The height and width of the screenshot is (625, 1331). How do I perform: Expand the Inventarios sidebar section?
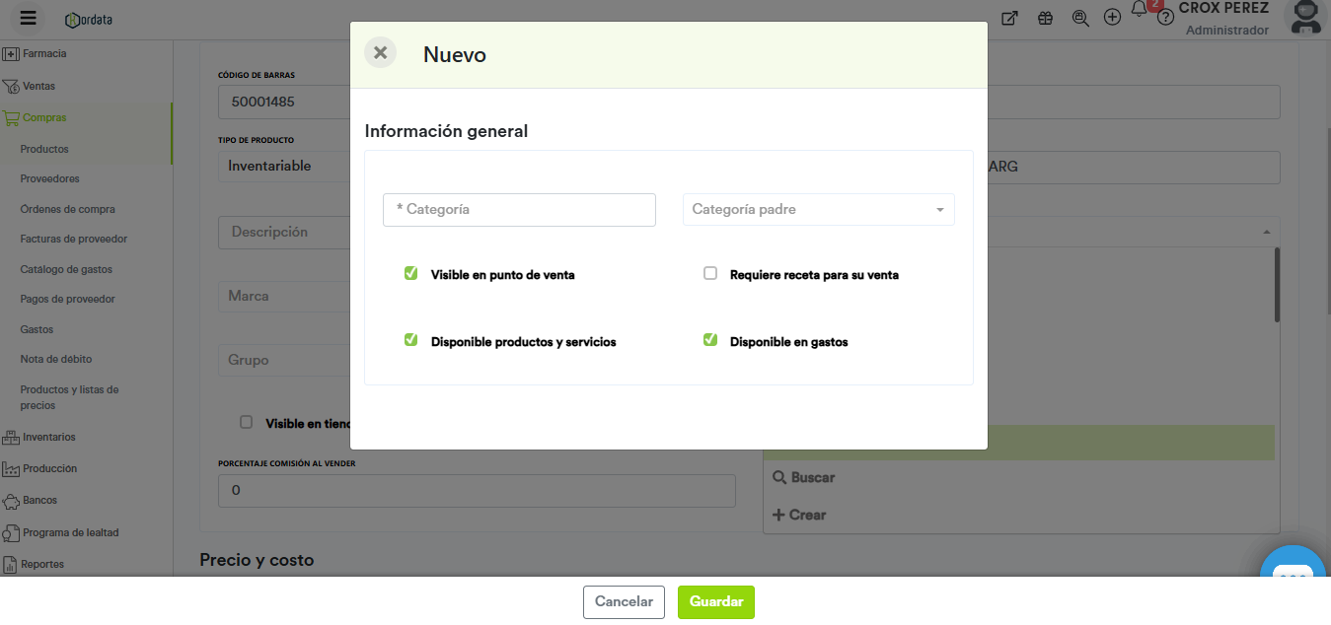click(48, 437)
